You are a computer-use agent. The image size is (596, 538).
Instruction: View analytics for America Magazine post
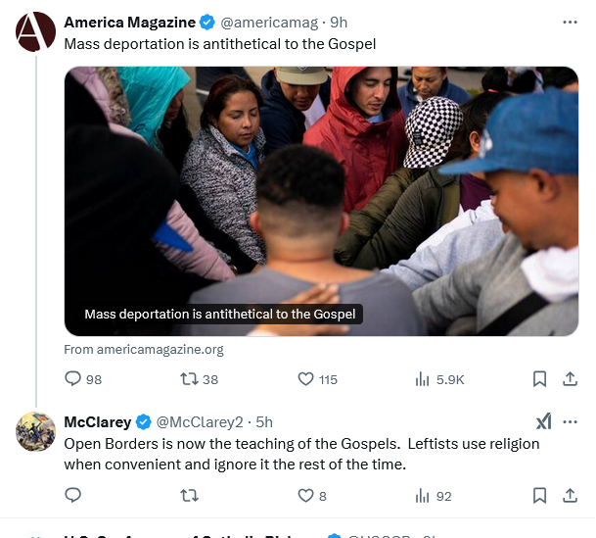[439, 379]
